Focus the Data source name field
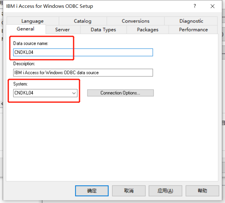This screenshot has height=203, width=225. pos(83,52)
